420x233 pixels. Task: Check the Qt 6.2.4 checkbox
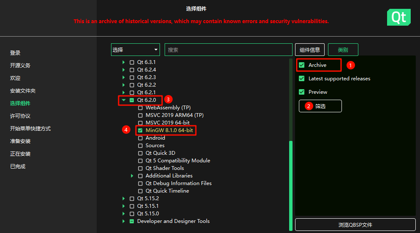coord(132,70)
